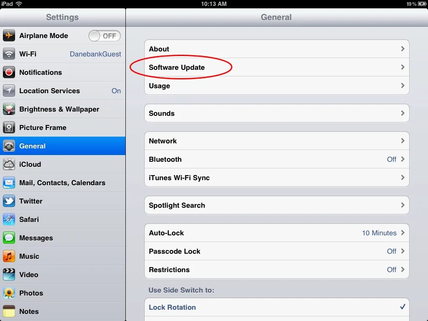Select Notes in Settings sidebar
The height and width of the screenshot is (321, 428).
click(63, 311)
